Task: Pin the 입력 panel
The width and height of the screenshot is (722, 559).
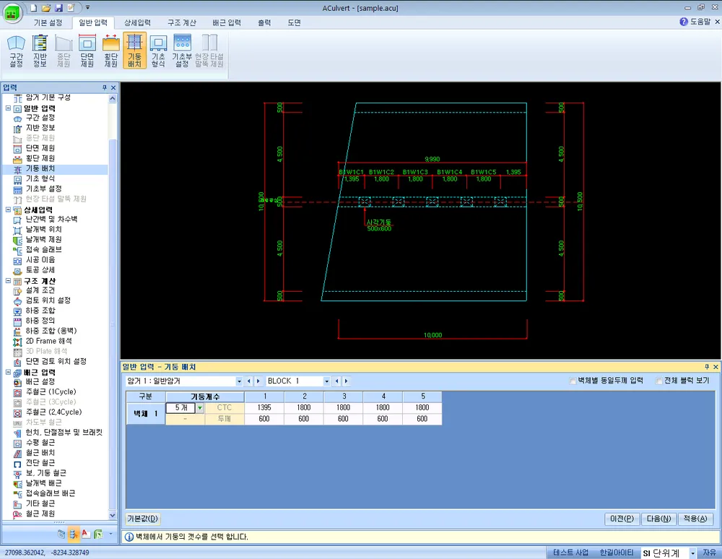Action: pyautogui.click(x=105, y=87)
